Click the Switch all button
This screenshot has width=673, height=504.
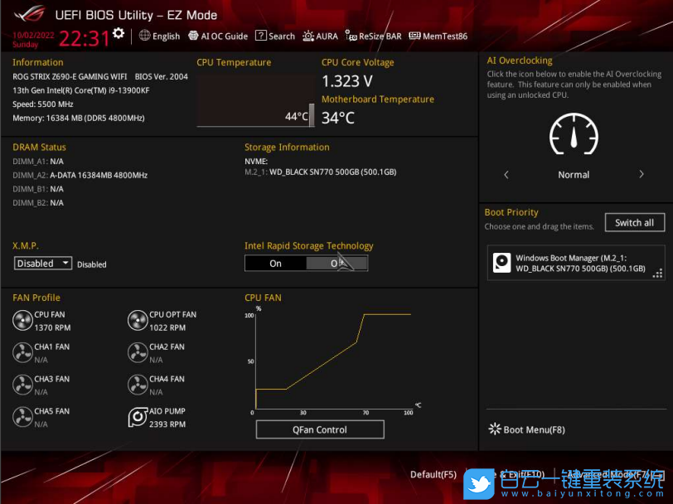634,222
